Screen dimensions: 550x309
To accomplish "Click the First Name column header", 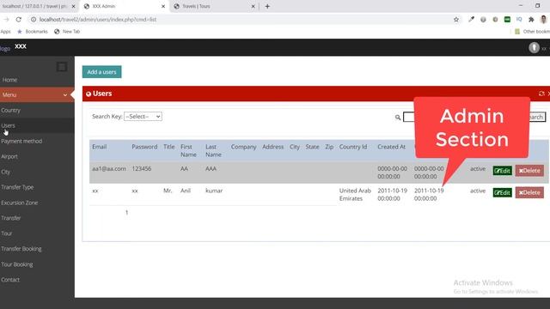I will [x=188, y=151].
